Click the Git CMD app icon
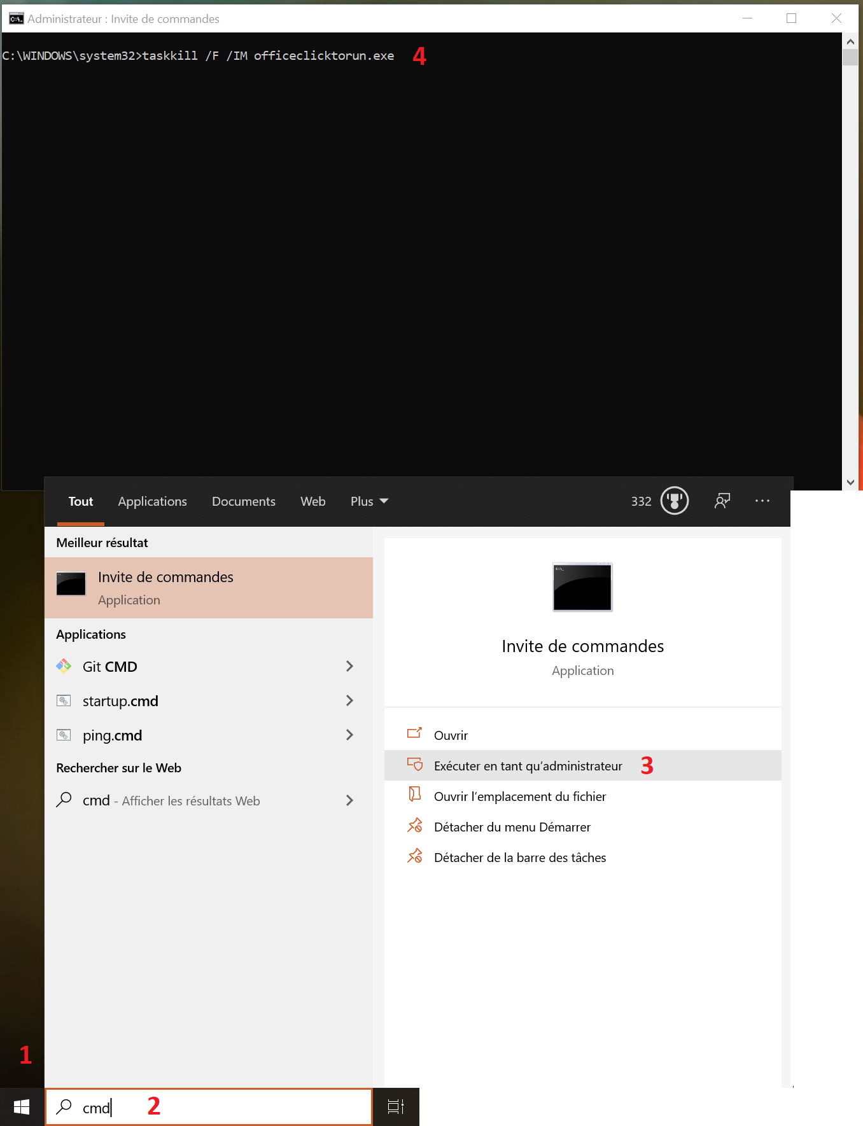Screen dimensions: 863x1126 click(64, 666)
